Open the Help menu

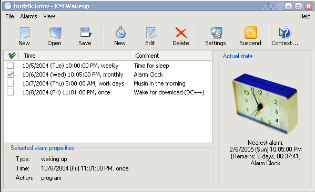pos(305,16)
